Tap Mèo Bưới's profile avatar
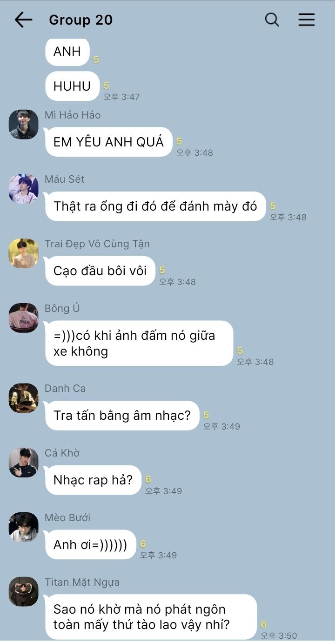 tap(23, 527)
